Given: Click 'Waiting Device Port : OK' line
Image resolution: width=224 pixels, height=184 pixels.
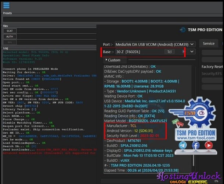Looking at the screenshot, I should [x=123, y=96].
